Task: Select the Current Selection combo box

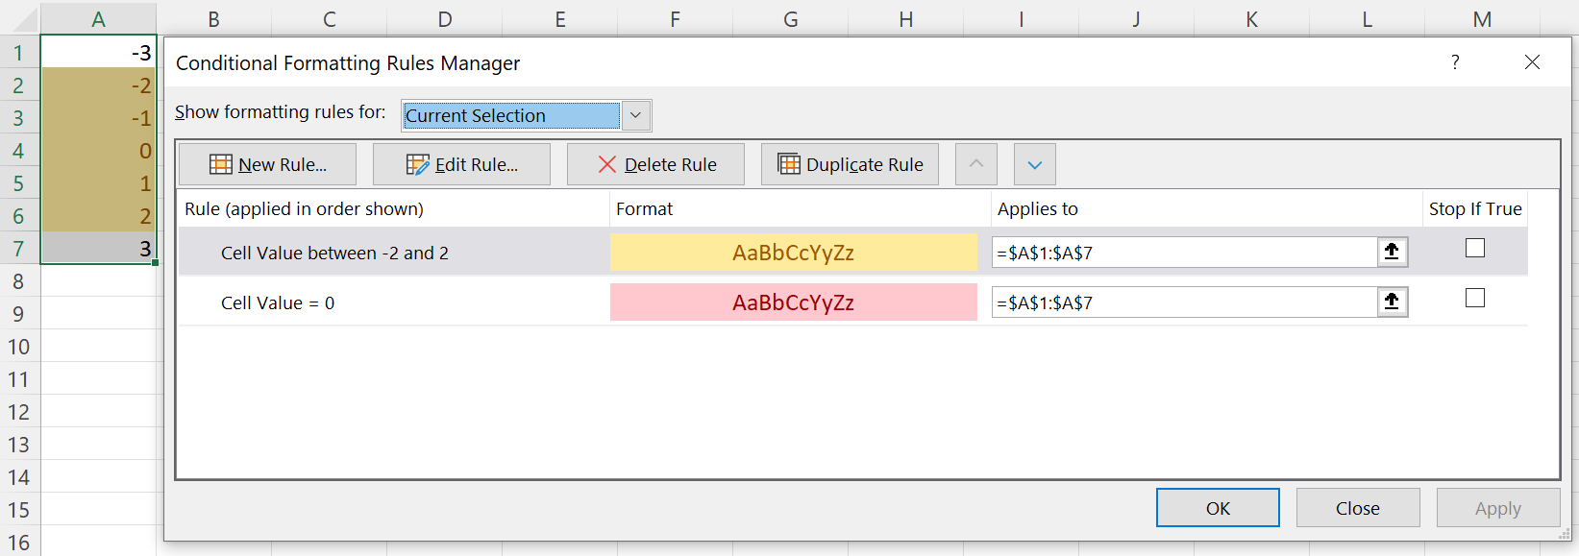Action: point(511,115)
